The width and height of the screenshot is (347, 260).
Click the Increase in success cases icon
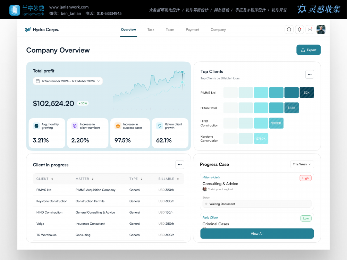(x=118, y=126)
